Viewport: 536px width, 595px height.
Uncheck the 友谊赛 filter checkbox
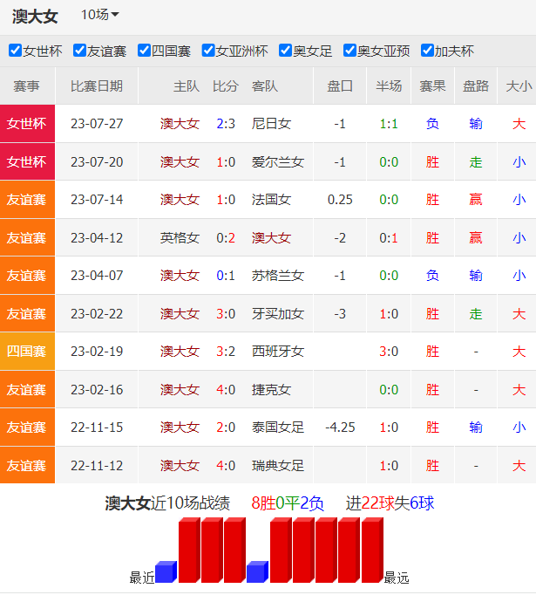pos(79,51)
